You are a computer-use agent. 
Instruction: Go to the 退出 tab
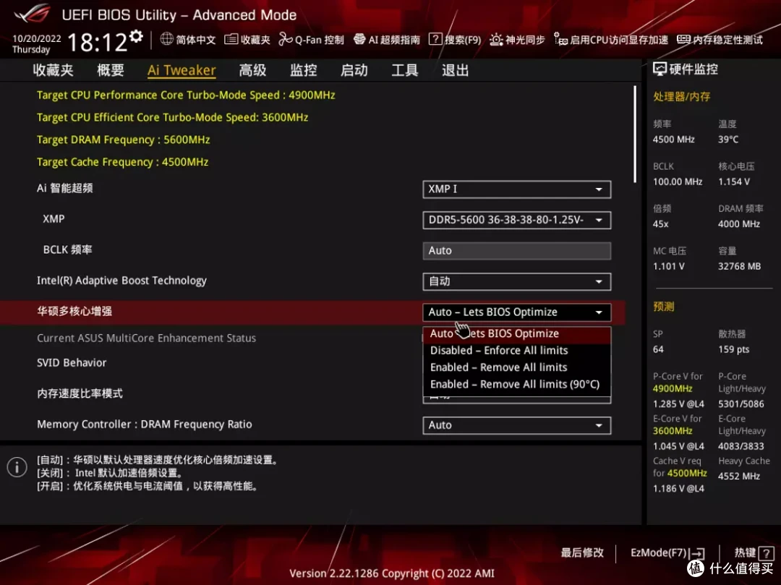pyautogui.click(x=456, y=70)
